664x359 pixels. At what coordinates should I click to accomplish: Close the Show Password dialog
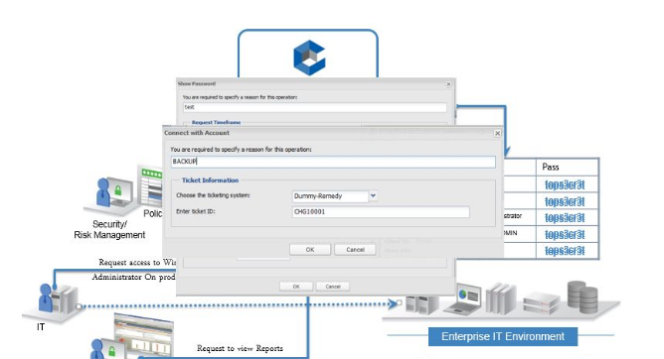449,84
